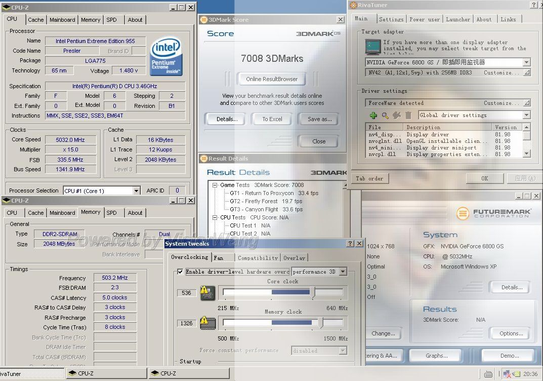This screenshot has width=543, height=381.
Task: Click the Change... button in 3DMark
Action: pyautogui.click(x=383, y=333)
